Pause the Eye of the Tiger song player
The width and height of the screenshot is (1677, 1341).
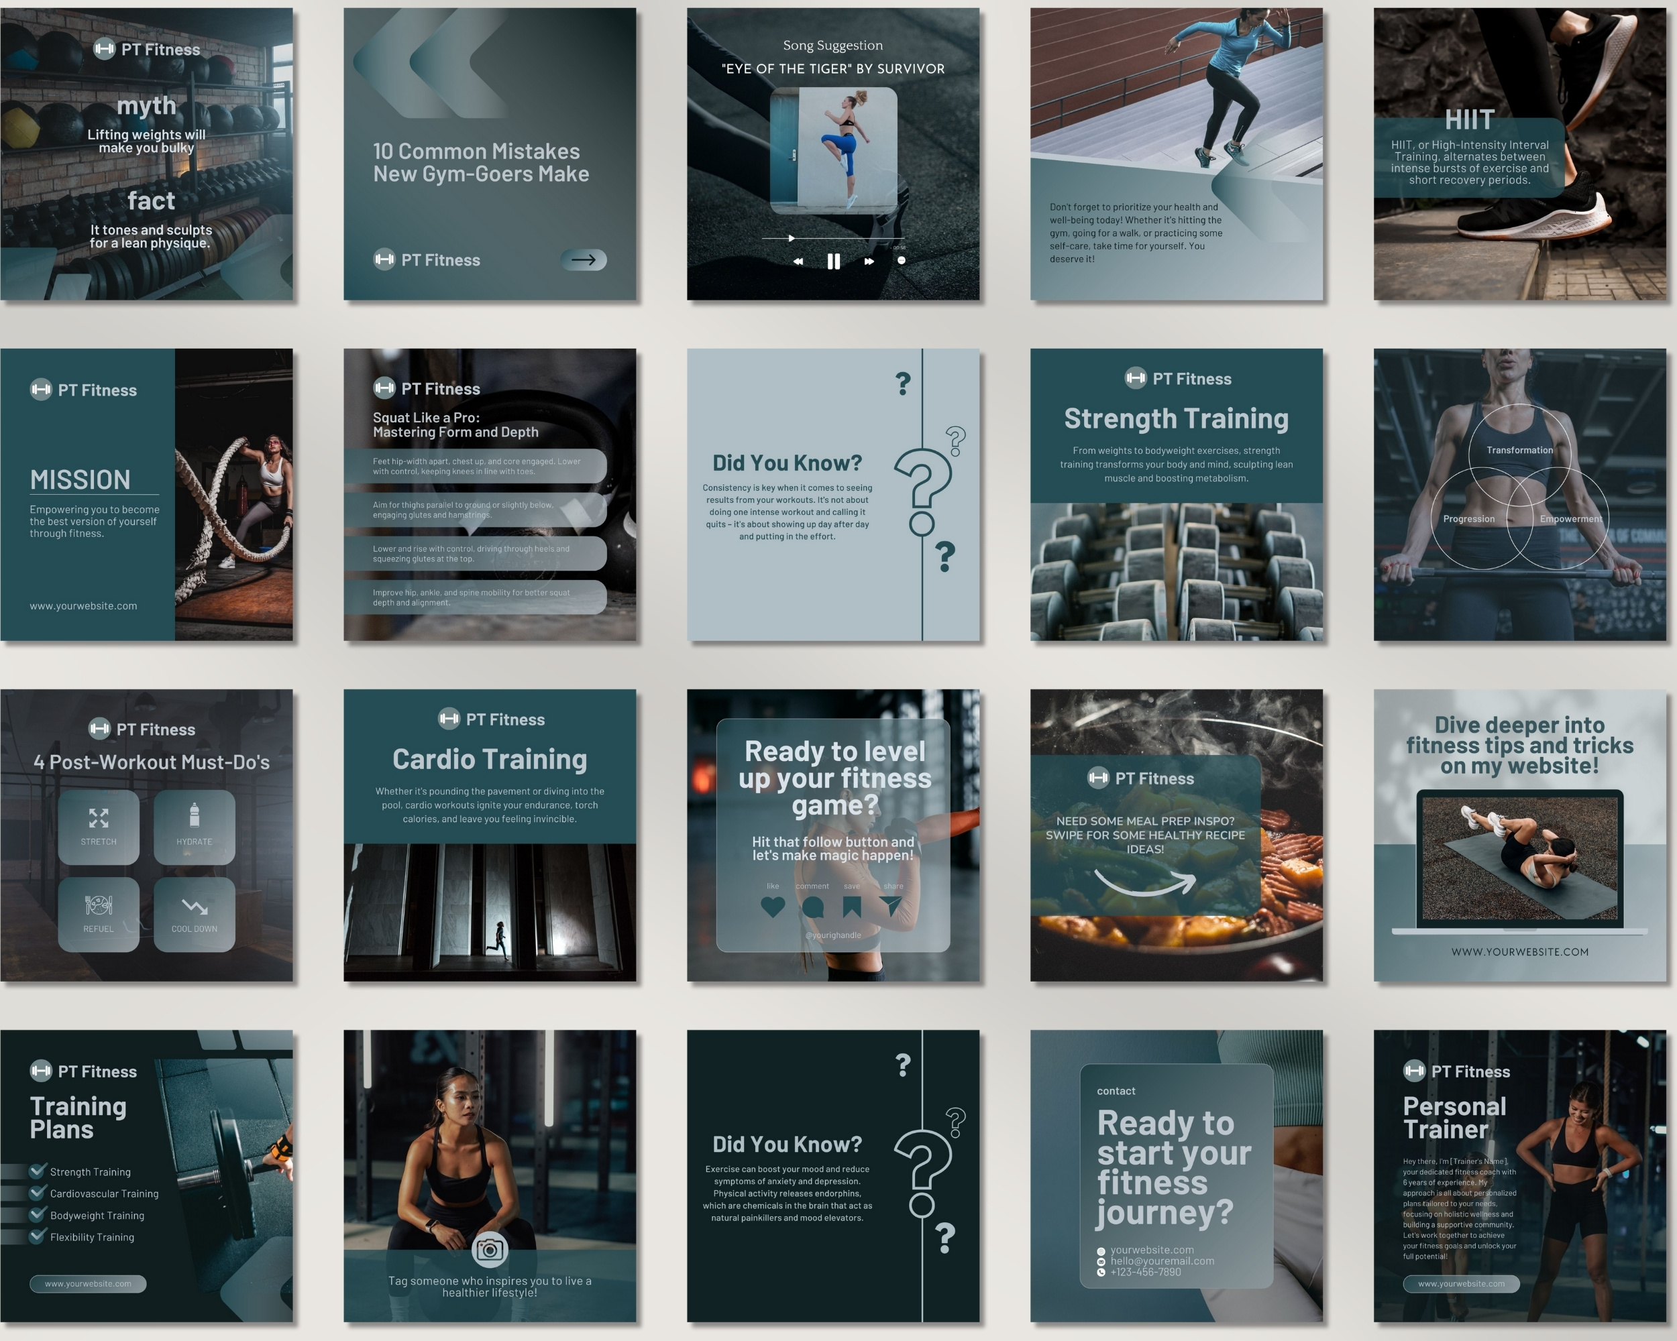point(834,262)
